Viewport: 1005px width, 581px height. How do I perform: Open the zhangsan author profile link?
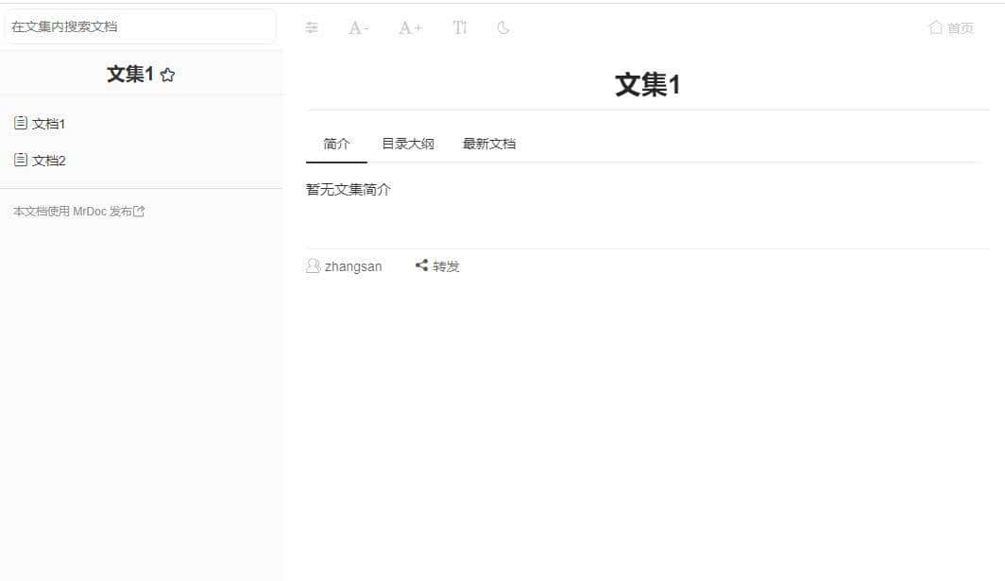point(351,265)
